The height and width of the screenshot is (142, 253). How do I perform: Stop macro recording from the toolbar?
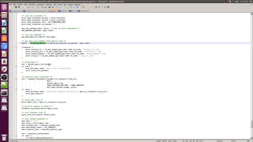coord(99,7)
